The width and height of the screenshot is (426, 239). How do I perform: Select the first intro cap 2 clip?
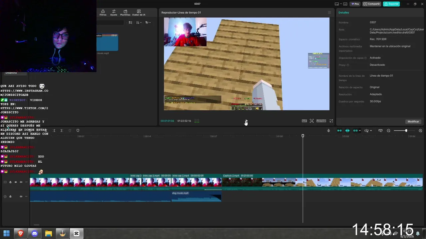click(136, 182)
